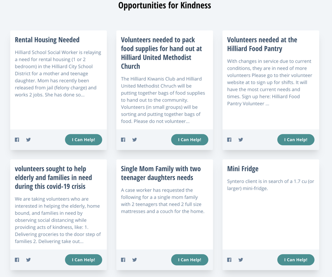The width and height of the screenshot is (332, 277).
Task: Open the Rental Housing Needed title
Action: click(x=47, y=40)
